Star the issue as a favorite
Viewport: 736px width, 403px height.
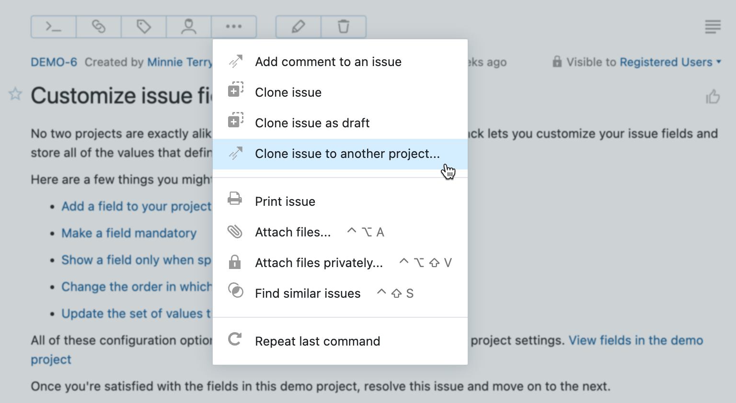click(15, 94)
